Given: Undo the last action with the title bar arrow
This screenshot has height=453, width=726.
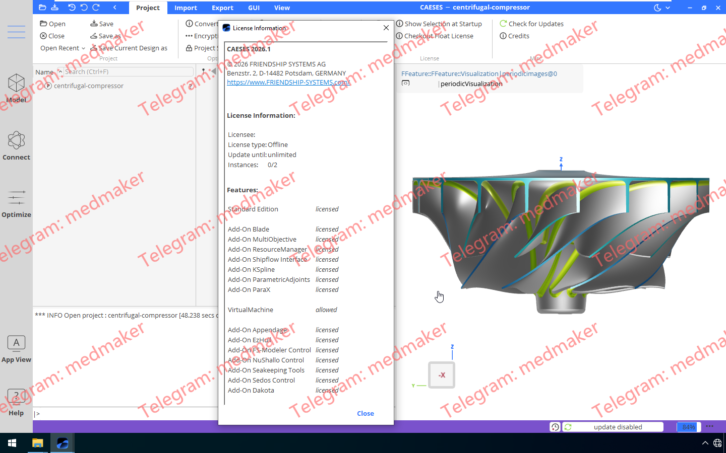Looking at the screenshot, I should tap(84, 8).
